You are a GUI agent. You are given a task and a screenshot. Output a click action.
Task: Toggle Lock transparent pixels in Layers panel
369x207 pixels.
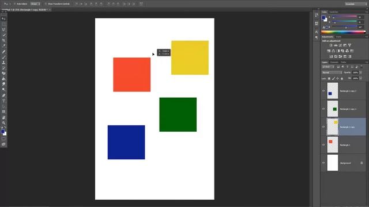[x=329, y=78]
